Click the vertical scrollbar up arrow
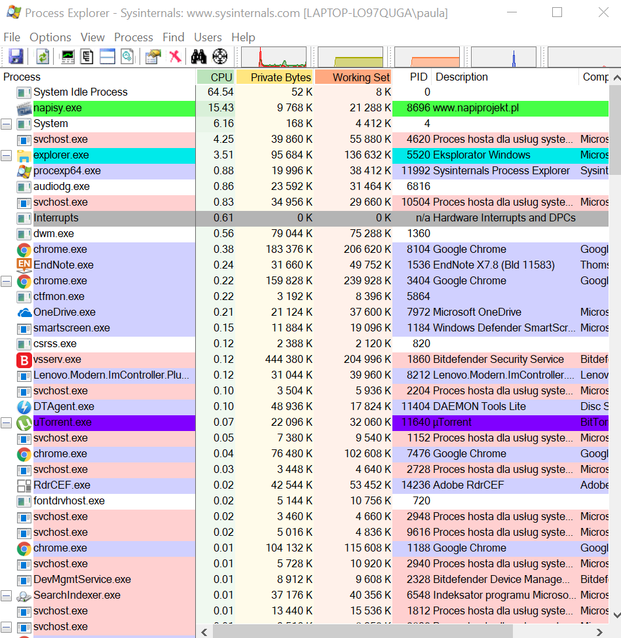This screenshot has width=621, height=638. (x=616, y=77)
